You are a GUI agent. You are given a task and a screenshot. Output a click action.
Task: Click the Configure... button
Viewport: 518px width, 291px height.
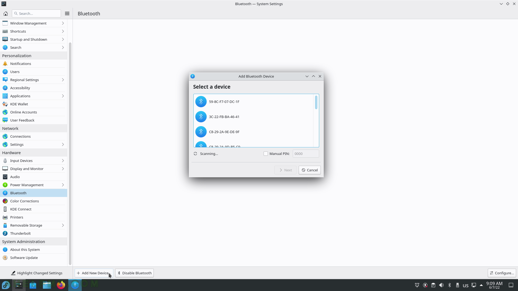(502, 273)
